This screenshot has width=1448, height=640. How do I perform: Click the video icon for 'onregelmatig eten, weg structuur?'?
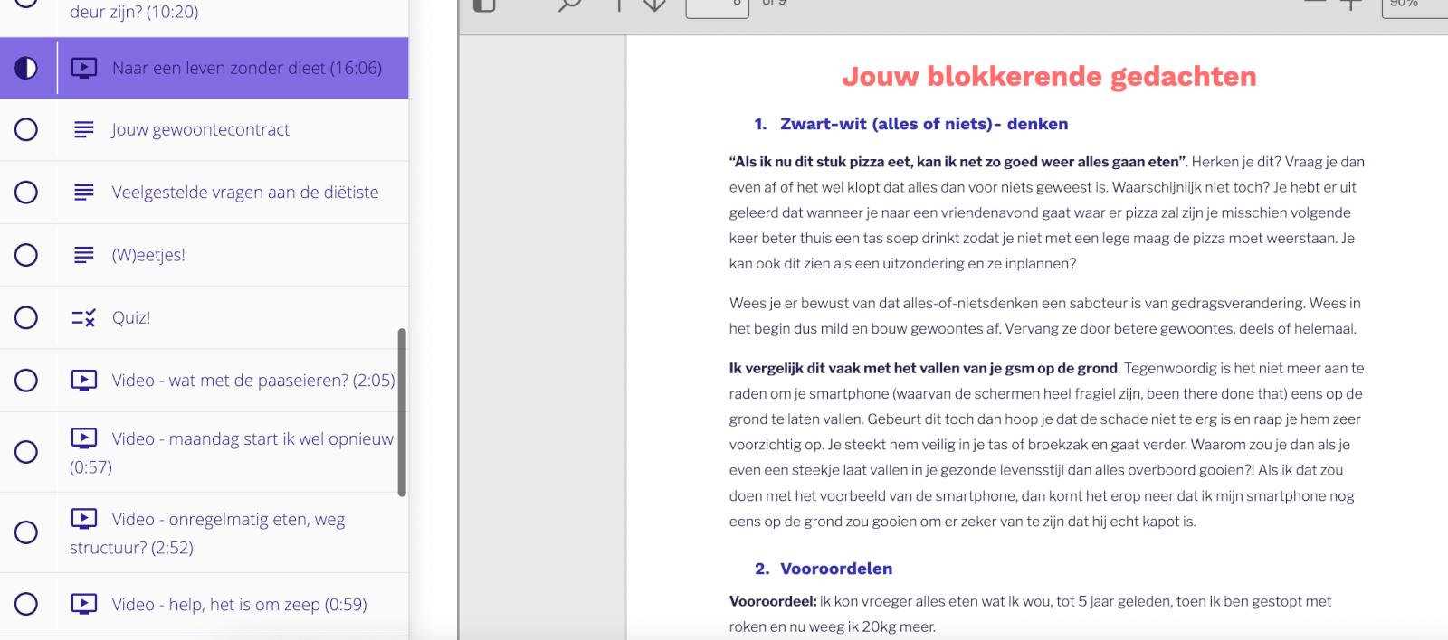coord(84,519)
